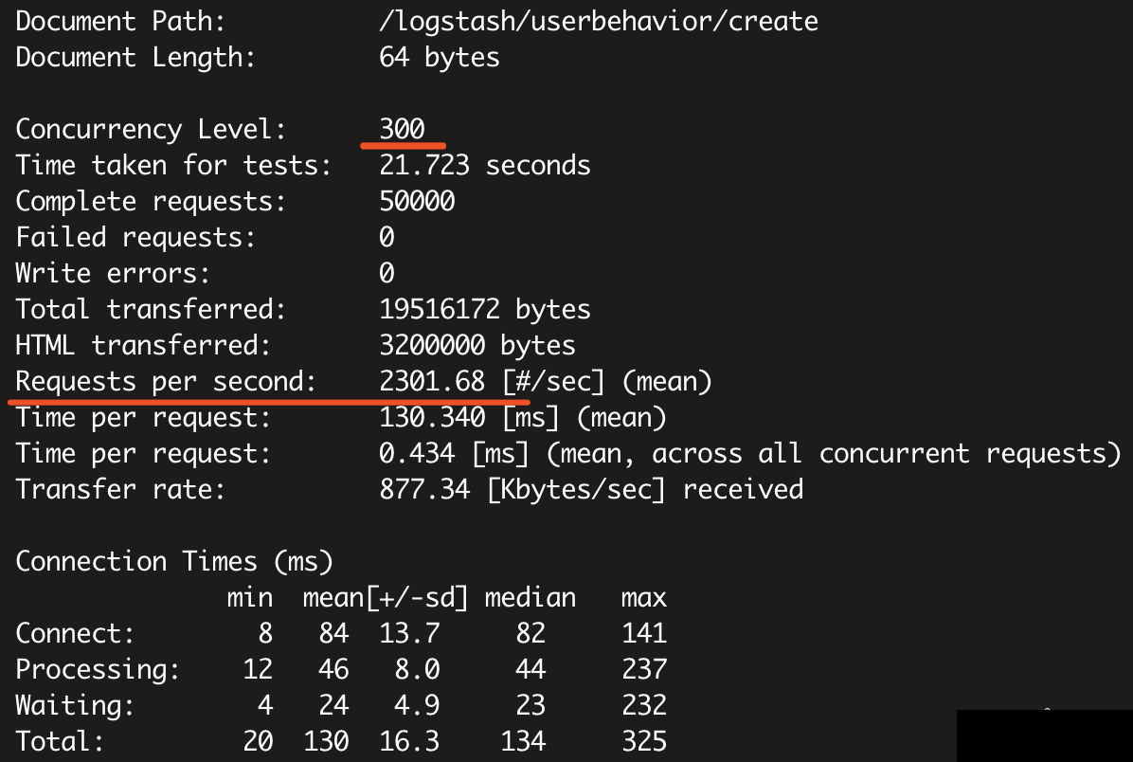This screenshot has width=1133, height=762.
Task: Click the Connection Times (ms) heading
Action: coord(174,562)
